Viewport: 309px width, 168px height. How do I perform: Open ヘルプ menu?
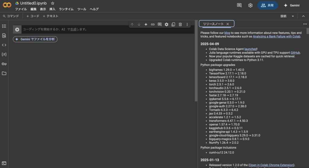click(94, 9)
